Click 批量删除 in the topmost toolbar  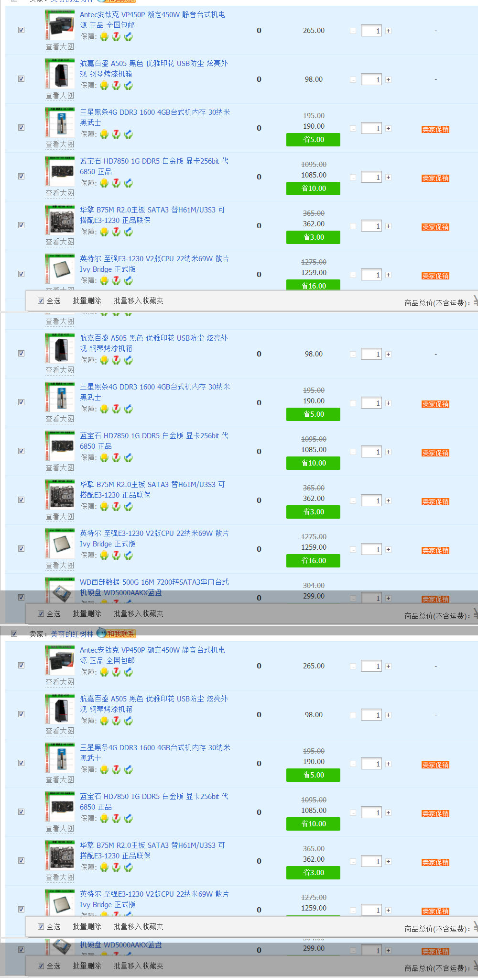coord(87,300)
